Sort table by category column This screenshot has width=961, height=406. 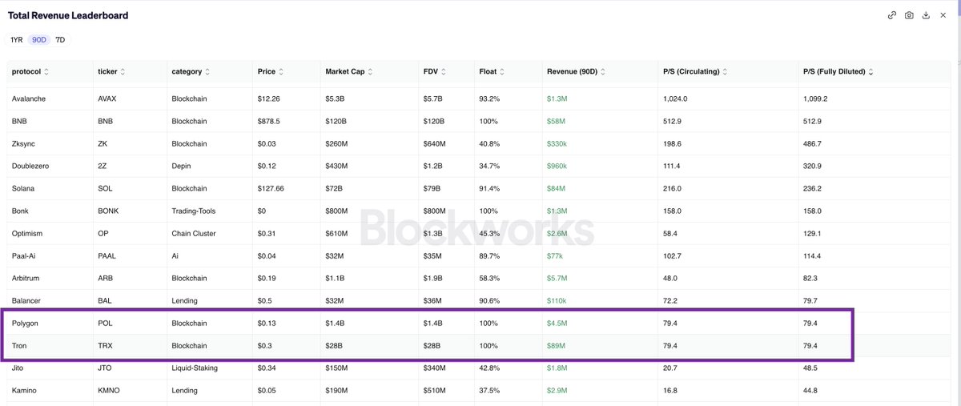coord(191,71)
